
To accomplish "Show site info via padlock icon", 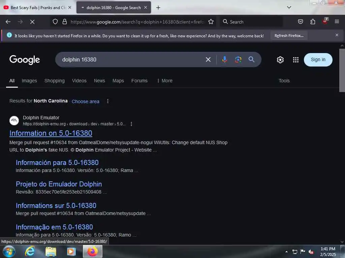I will (x=64, y=22).
